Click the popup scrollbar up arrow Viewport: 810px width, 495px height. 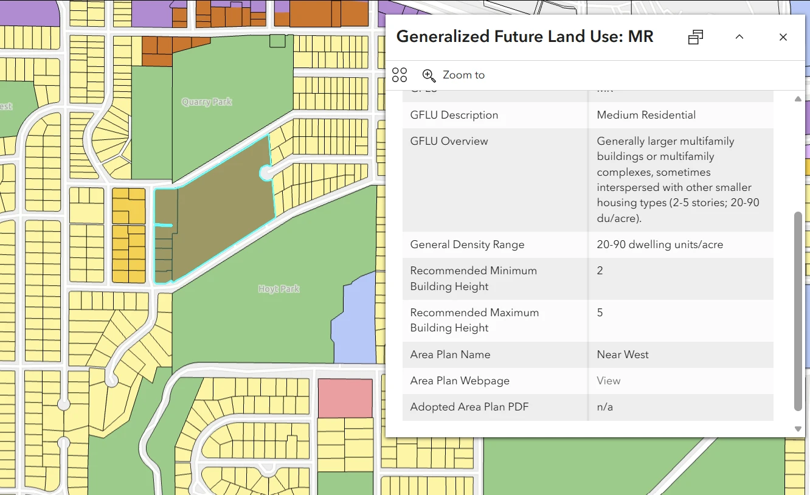pos(798,99)
